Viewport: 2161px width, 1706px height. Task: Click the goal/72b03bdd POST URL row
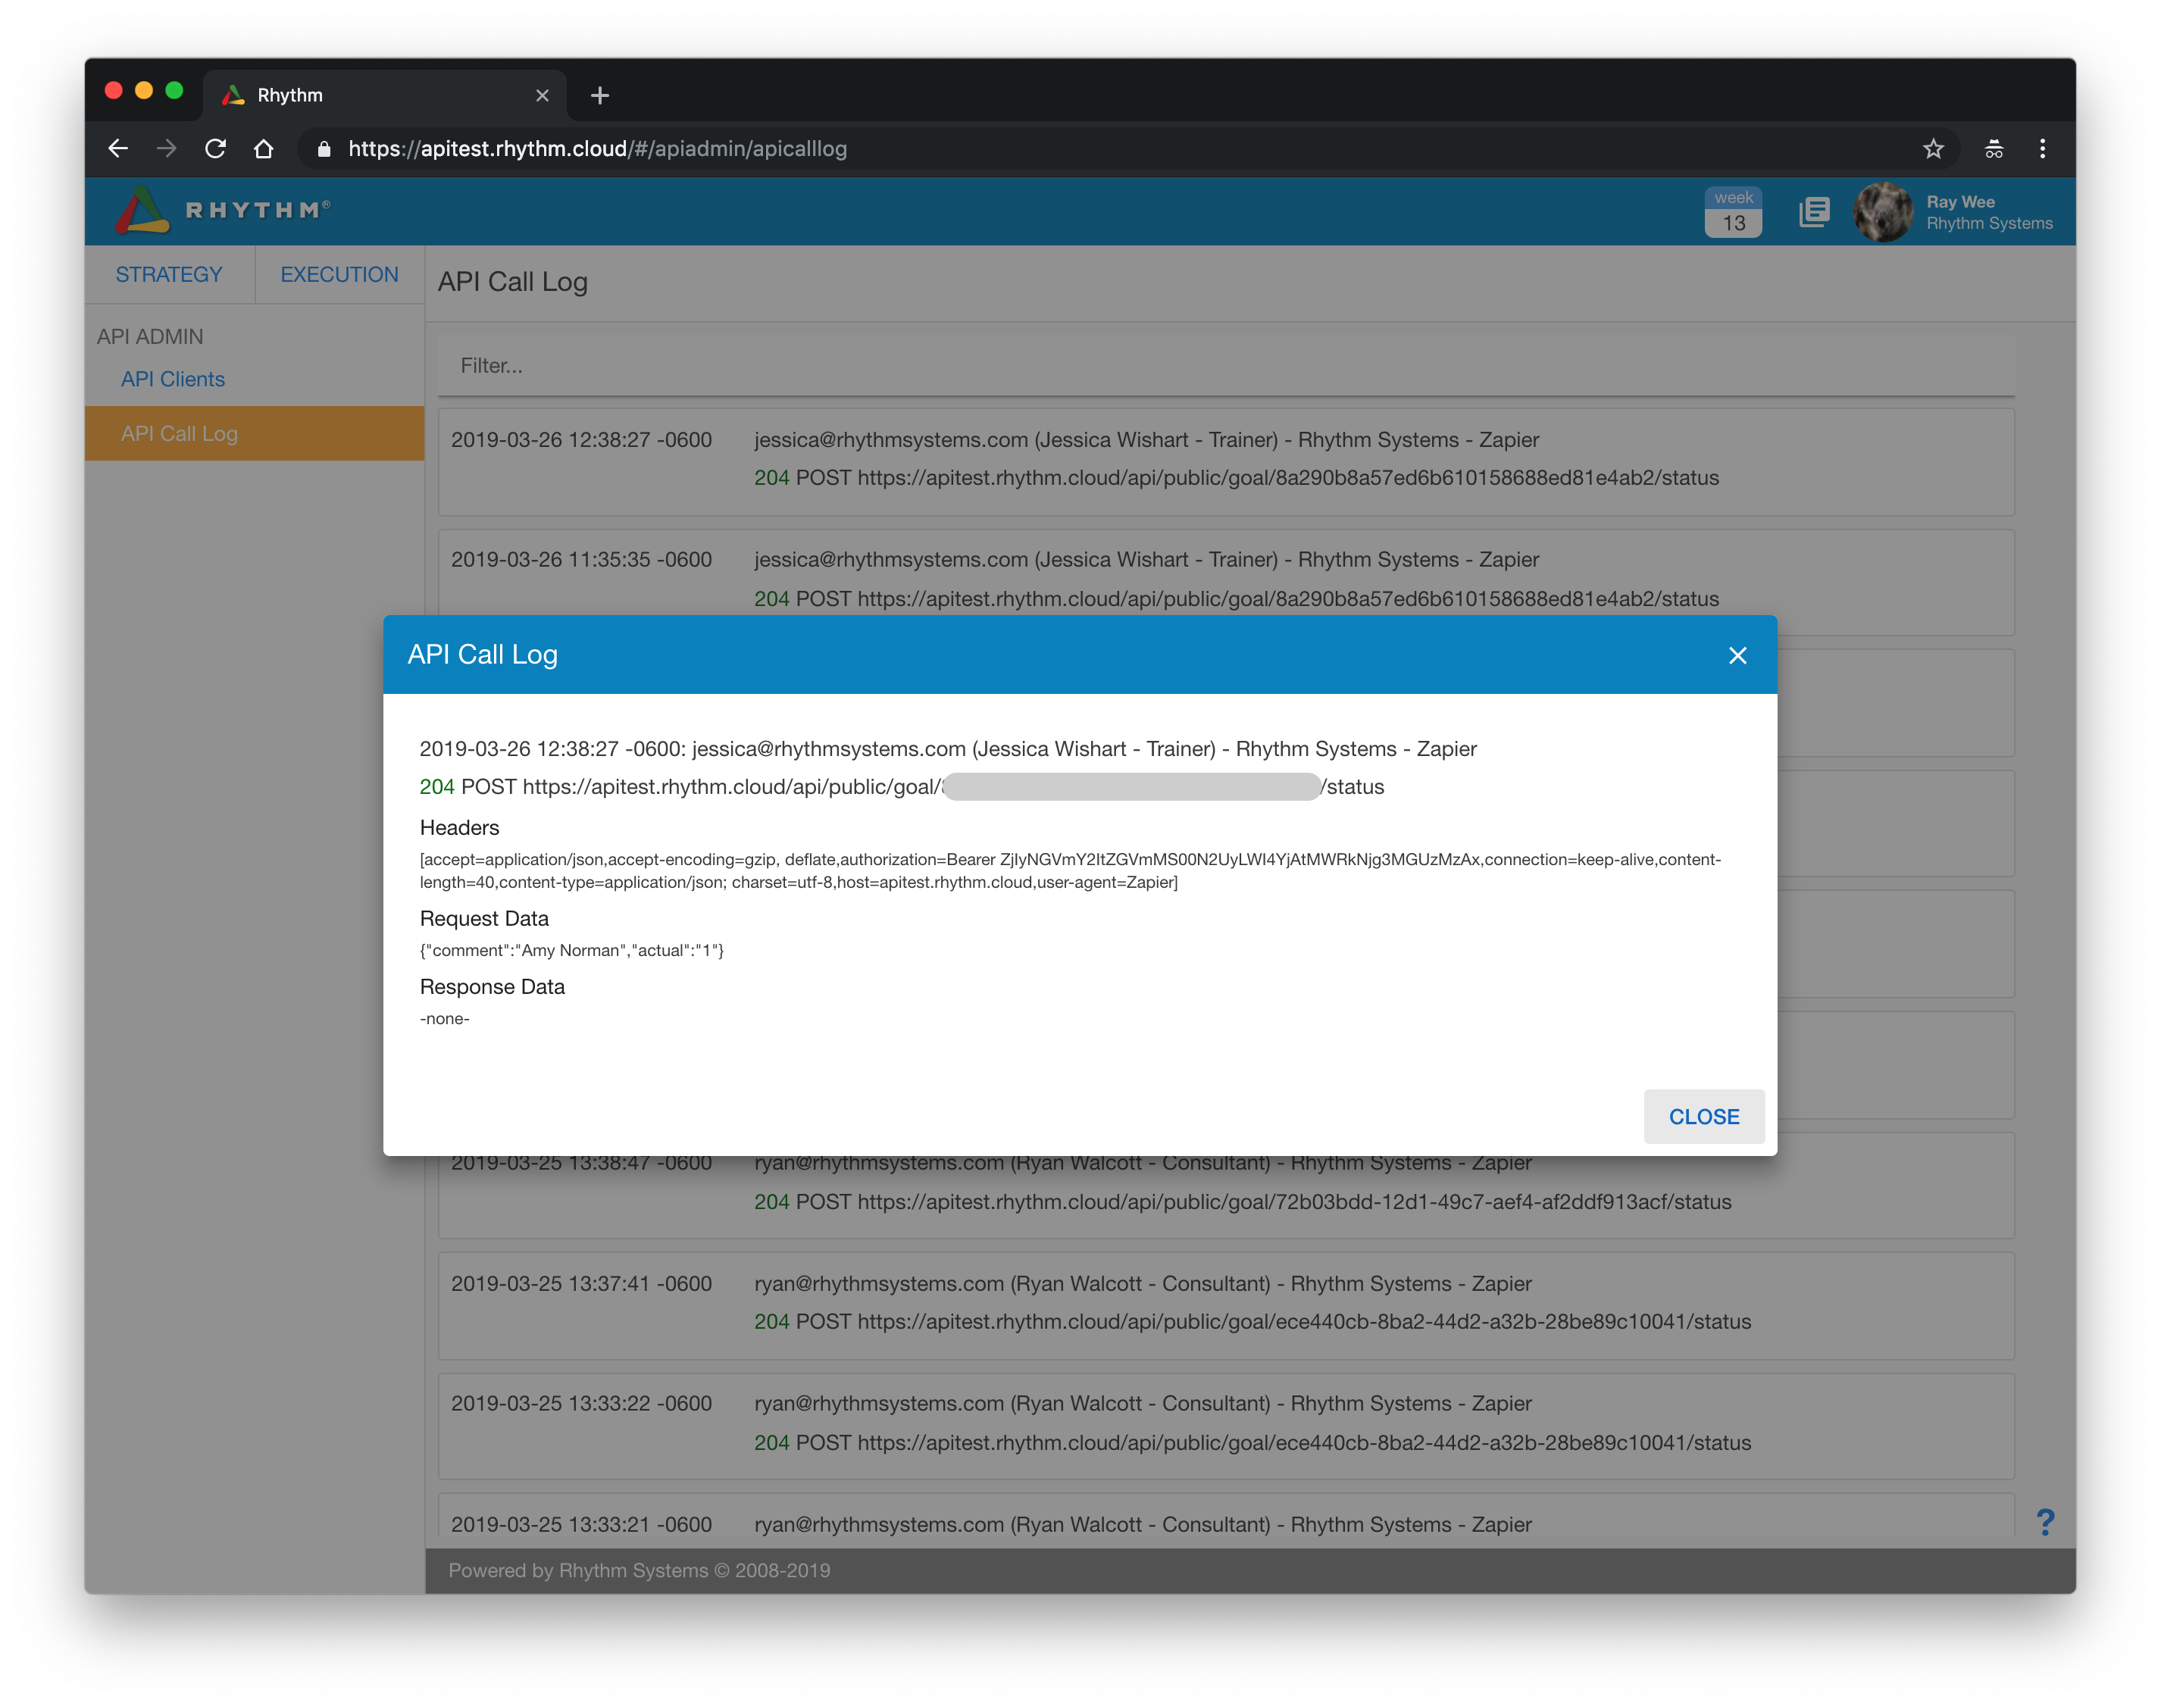[x=1242, y=1201]
